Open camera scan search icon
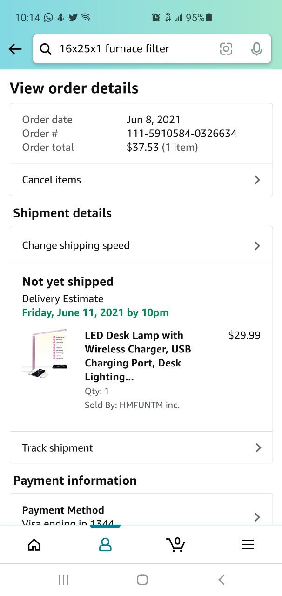282x596 pixels. (x=226, y=49)
